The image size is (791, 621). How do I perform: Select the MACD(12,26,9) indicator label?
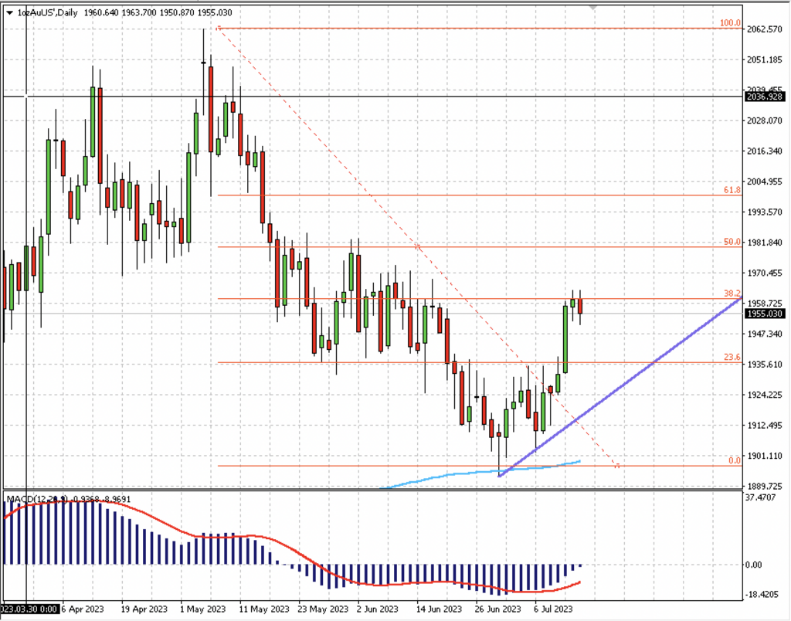coord(36,499)
